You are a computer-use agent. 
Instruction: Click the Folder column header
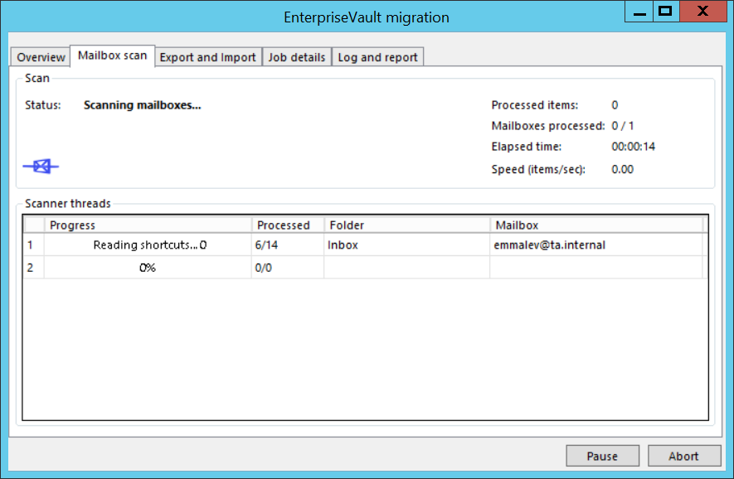click(x=406, y=225)
